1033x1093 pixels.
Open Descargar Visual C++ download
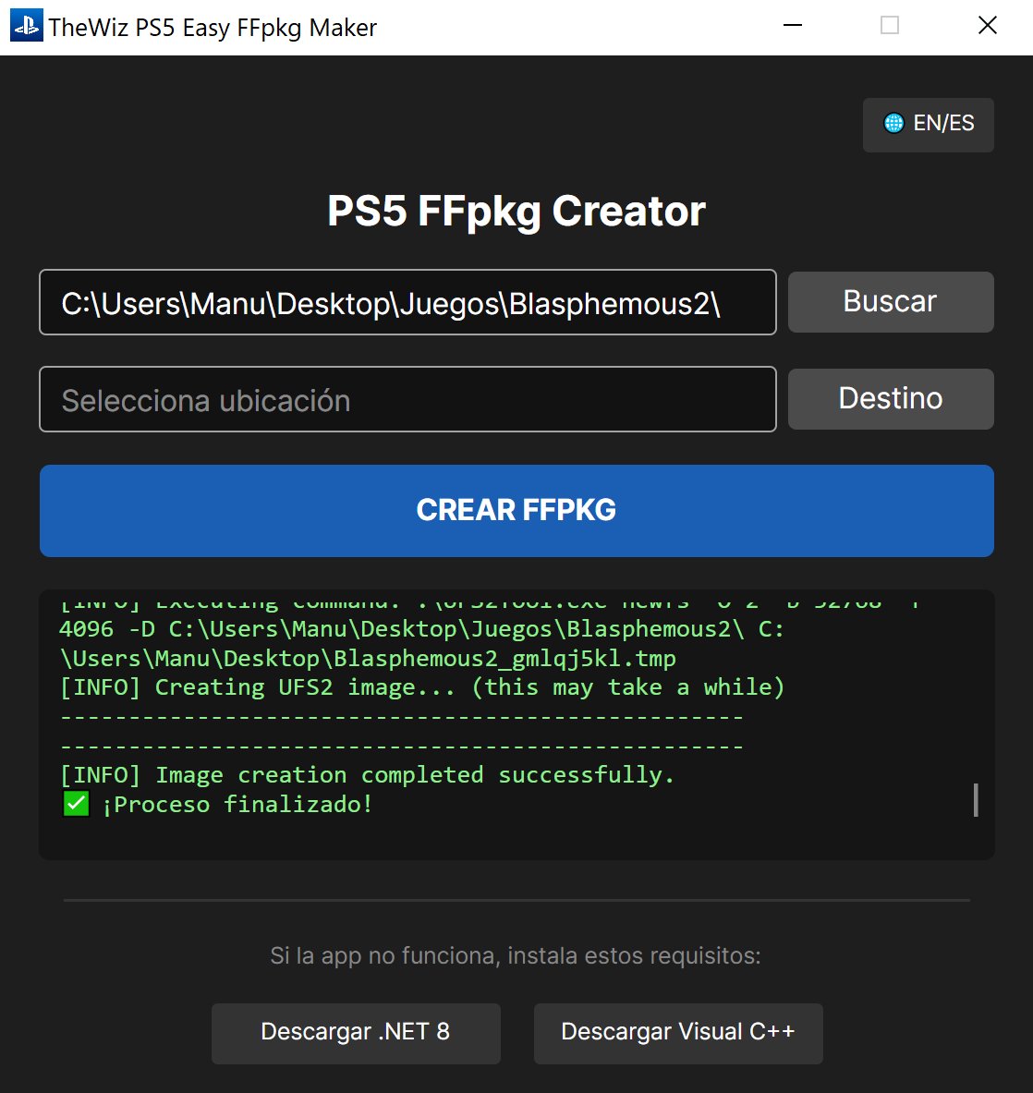tap(678, 1032)
